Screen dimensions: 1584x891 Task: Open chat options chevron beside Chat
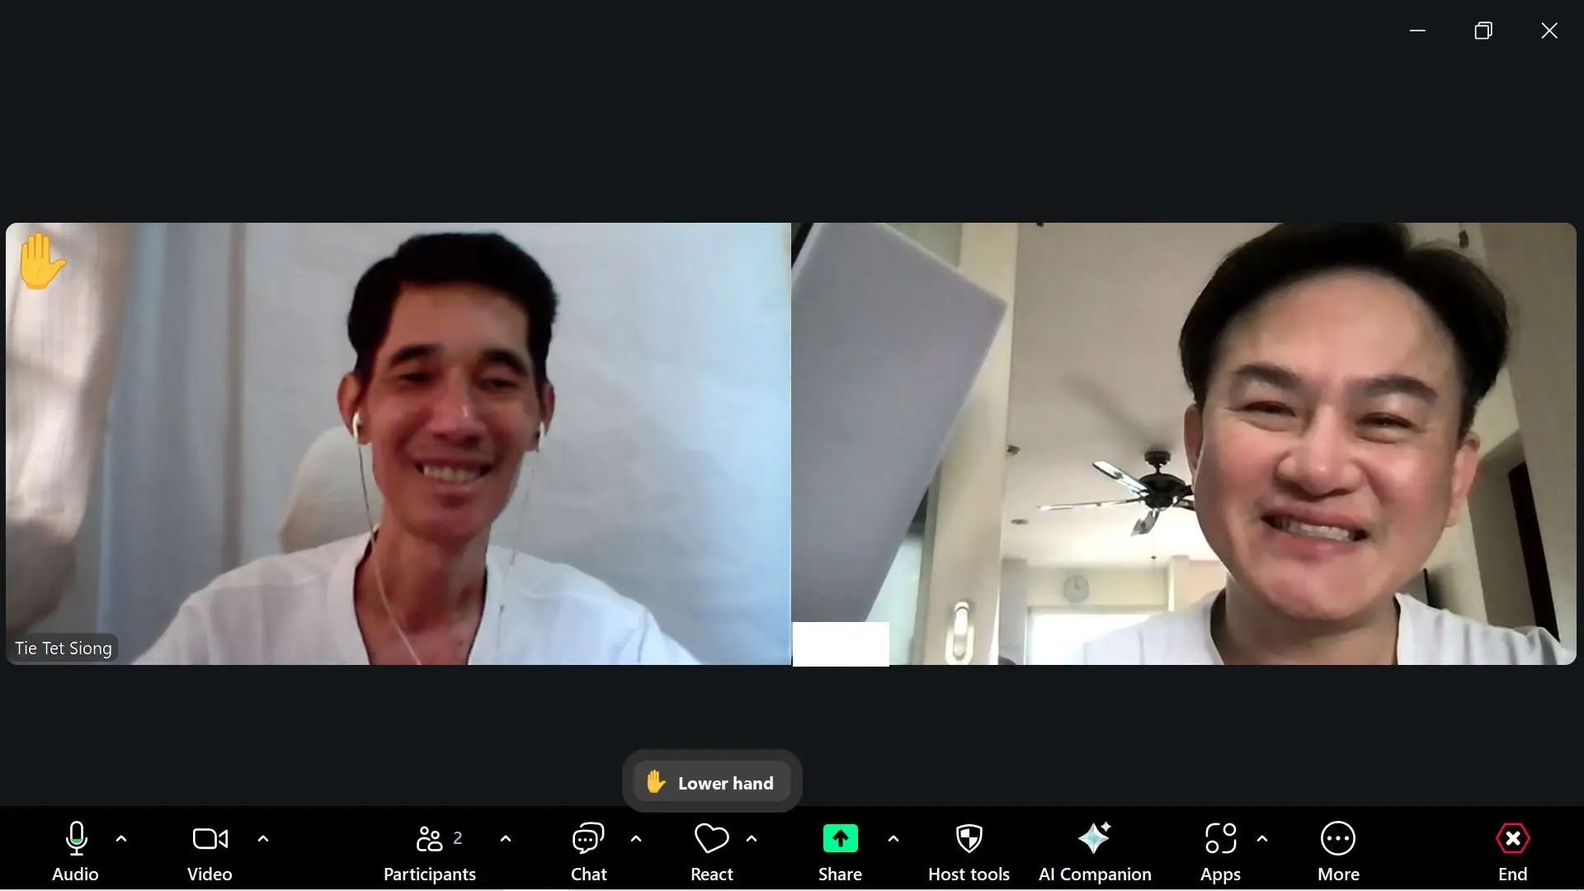[636, 839]
